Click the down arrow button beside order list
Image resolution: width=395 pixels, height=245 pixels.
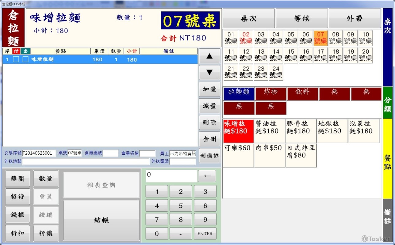(x=209, y=73)
